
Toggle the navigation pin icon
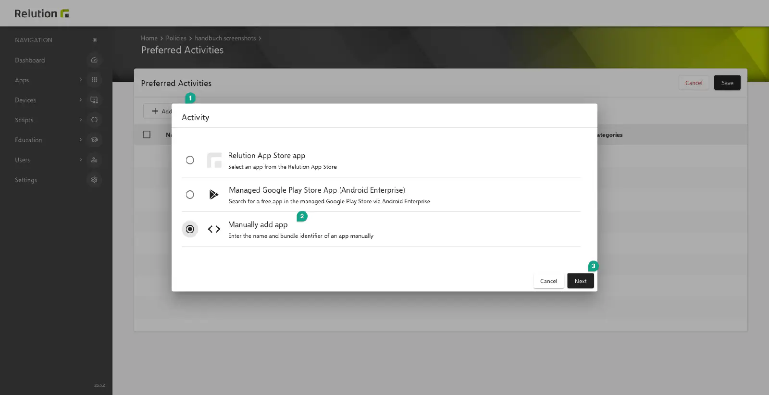pos(95,40)
